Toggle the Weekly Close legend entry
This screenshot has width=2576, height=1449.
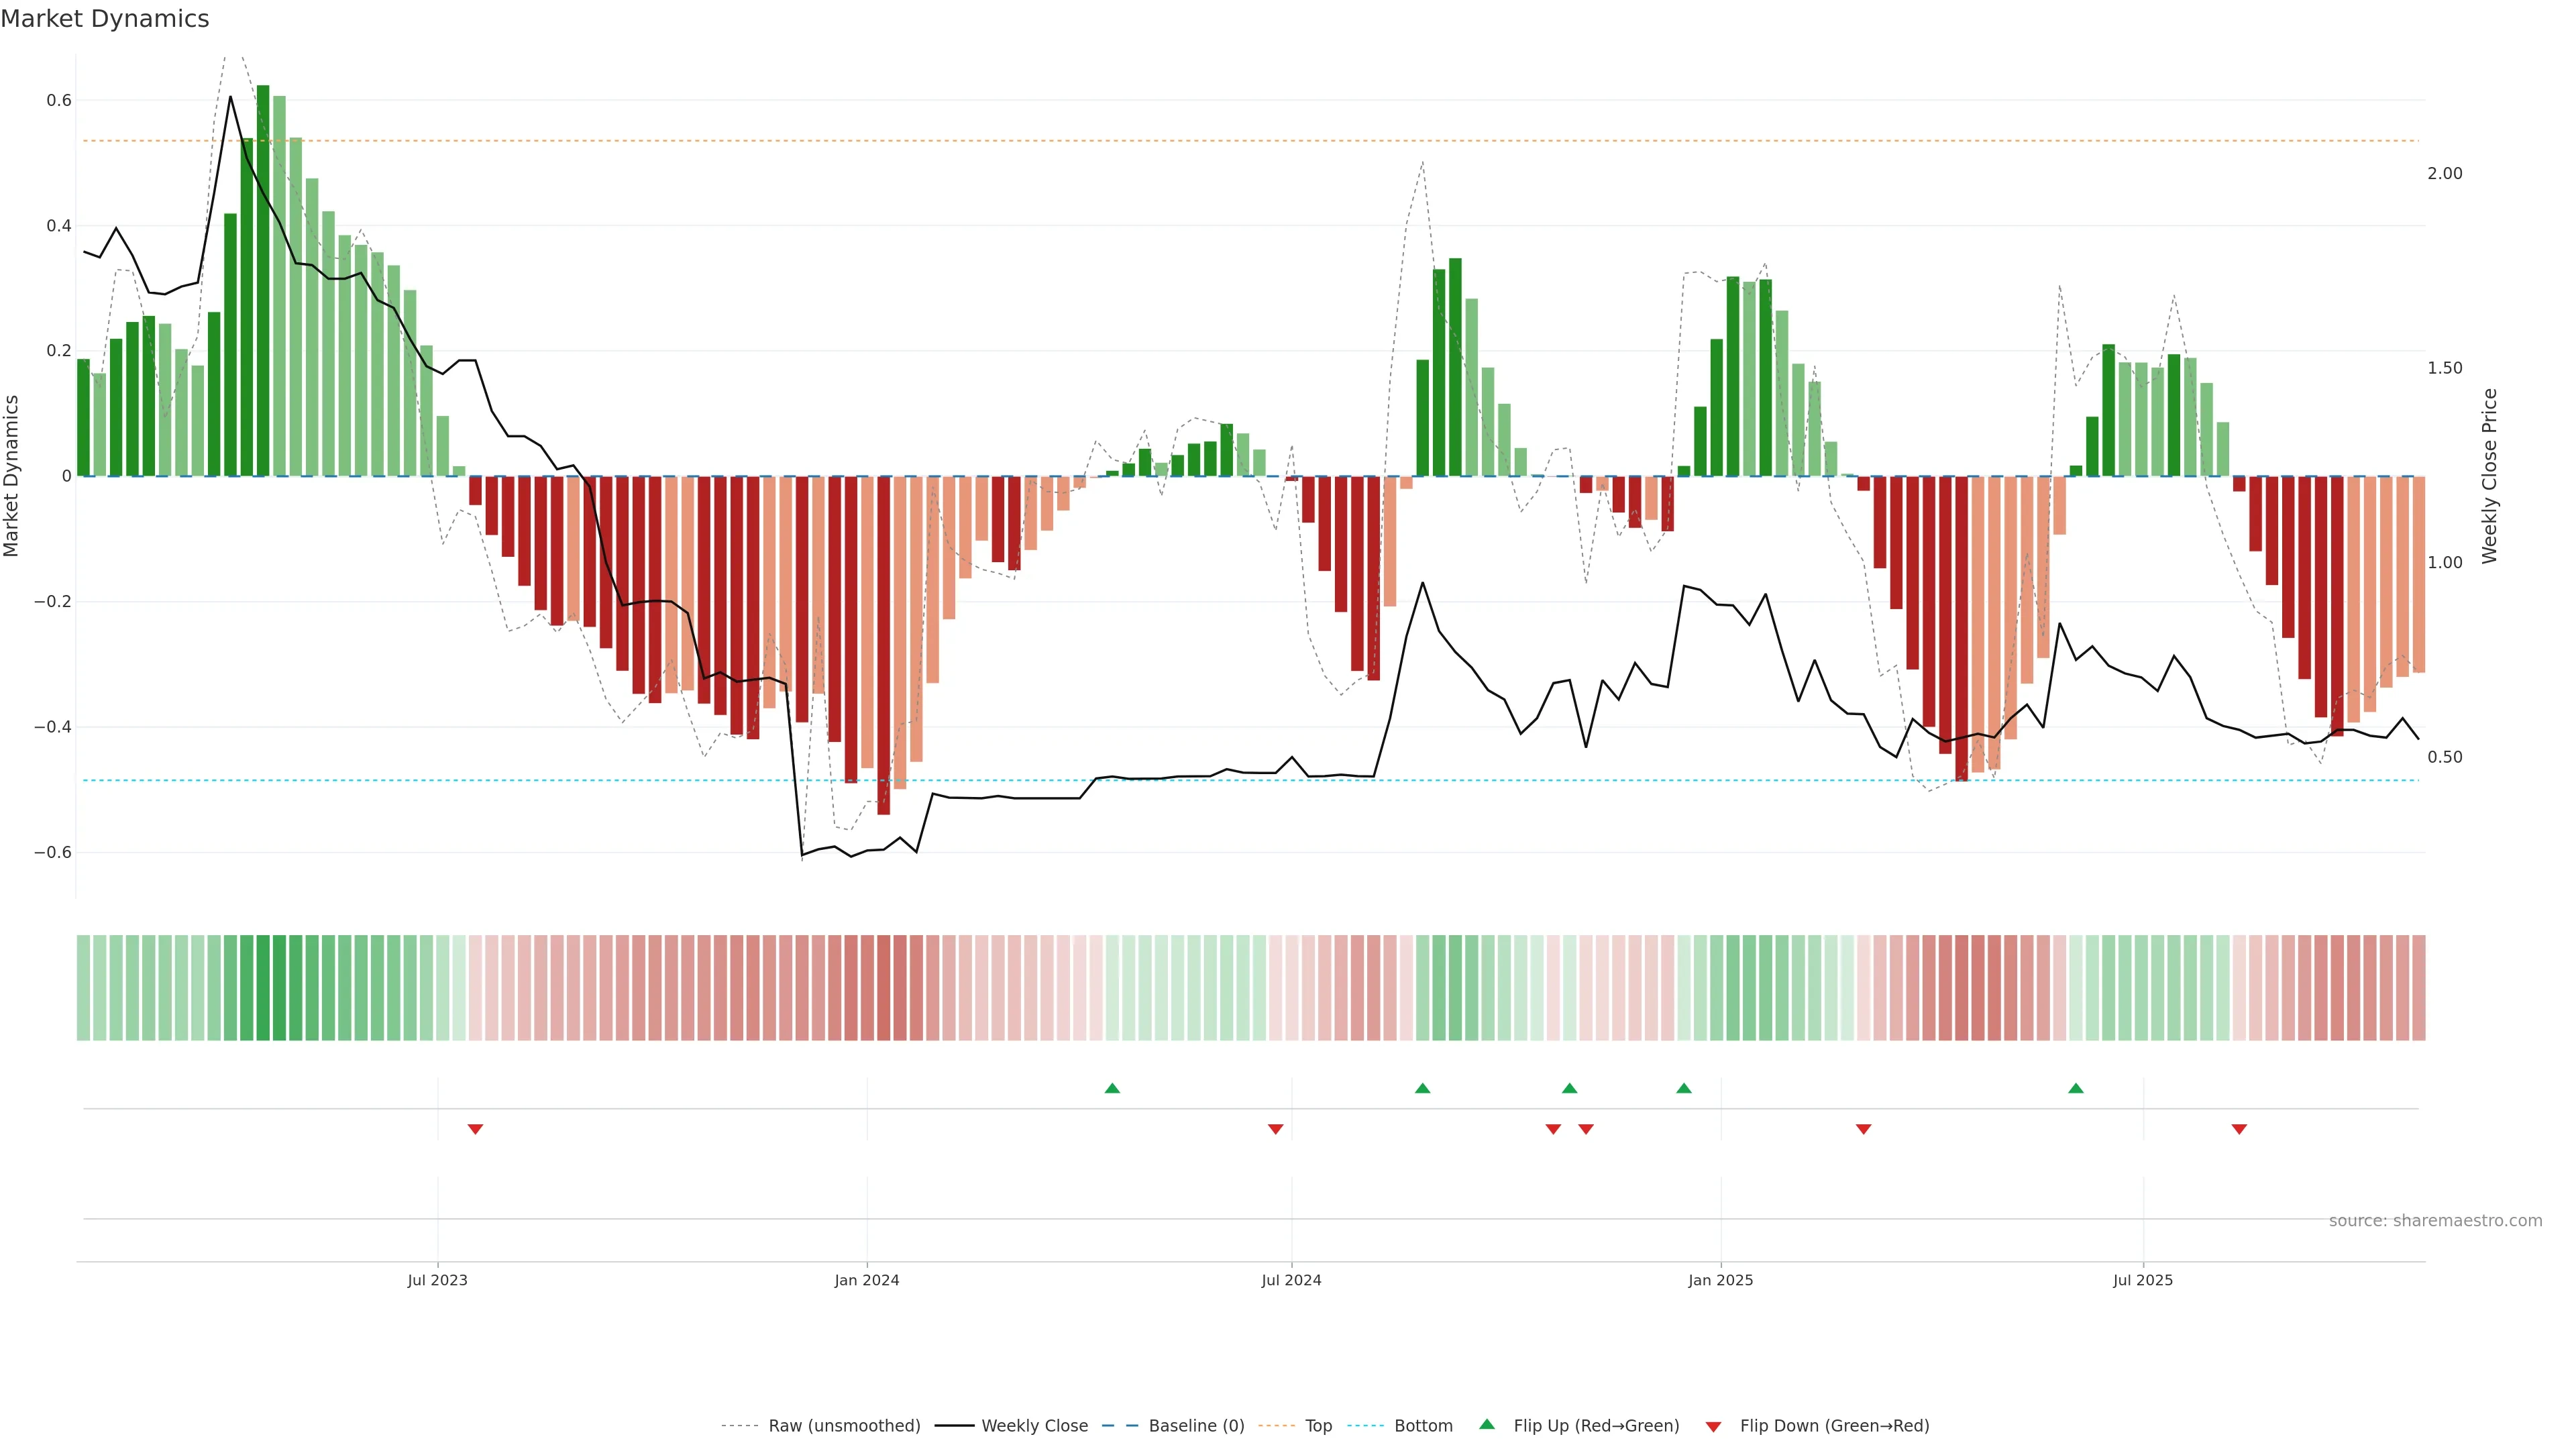(x=1034, y=1426)
